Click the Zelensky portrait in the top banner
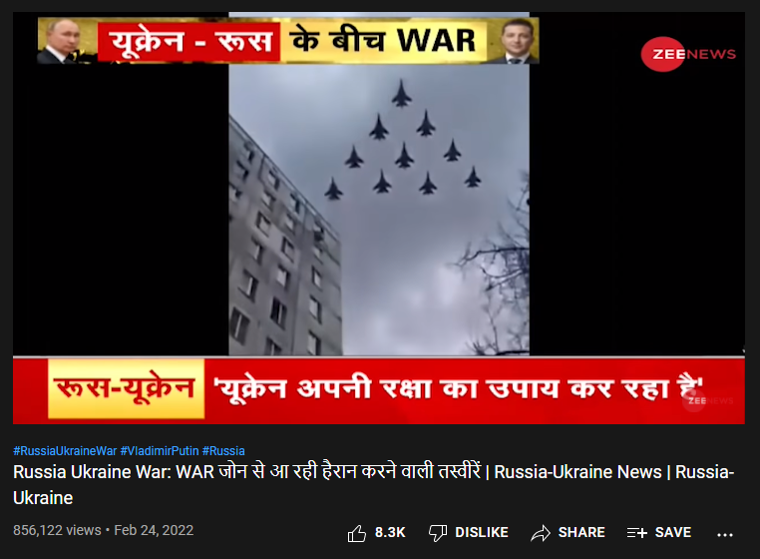This screenshot has height=559, width=760. point(514,41)
